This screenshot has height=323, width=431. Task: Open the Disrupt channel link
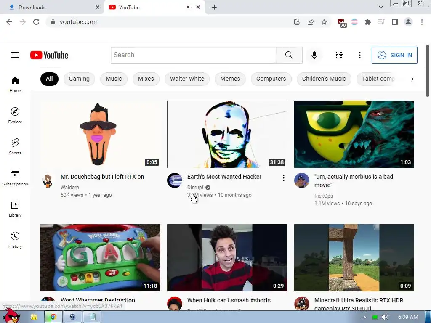[195, 187]
